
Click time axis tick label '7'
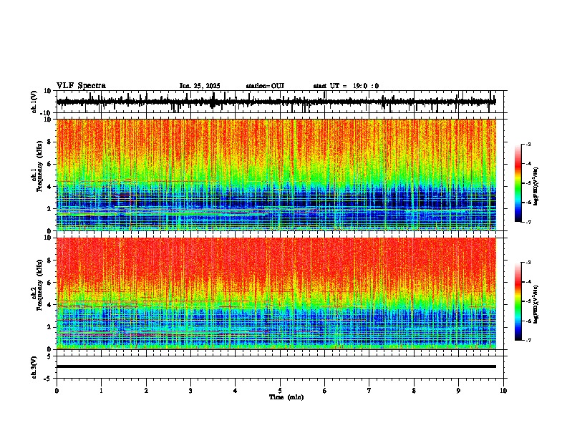(x=369, y=391)
